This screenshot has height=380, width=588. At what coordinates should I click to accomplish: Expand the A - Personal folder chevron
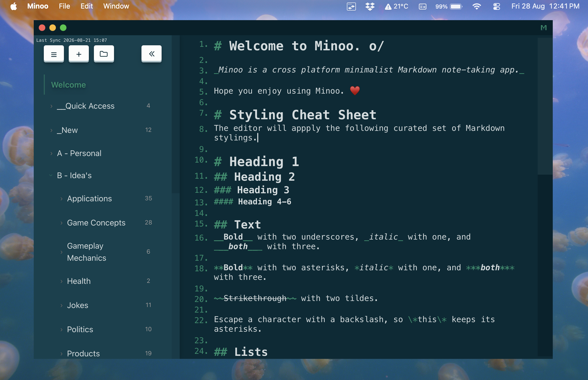pos(51,154)
